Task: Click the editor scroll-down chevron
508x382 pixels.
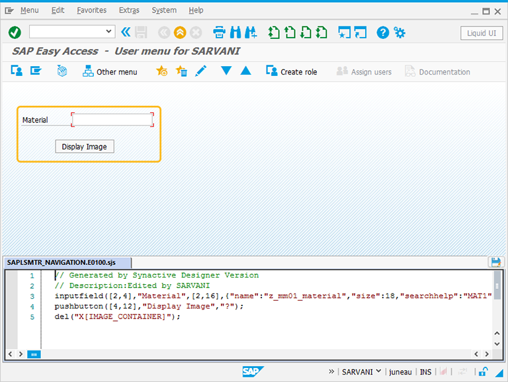Action: pyautogui.click(x=497, y=344)
